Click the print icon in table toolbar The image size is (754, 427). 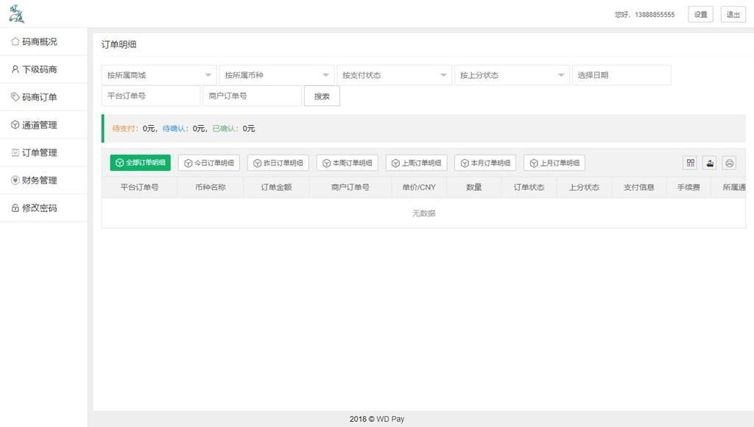tap(729, 163)
